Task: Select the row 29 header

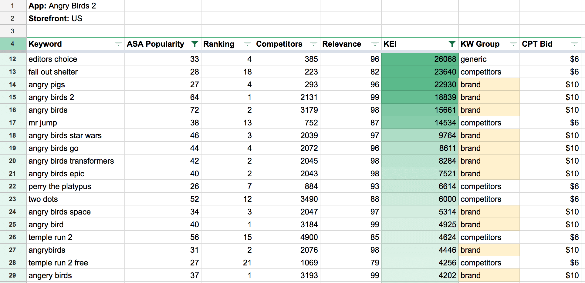Action: point(13,275)
